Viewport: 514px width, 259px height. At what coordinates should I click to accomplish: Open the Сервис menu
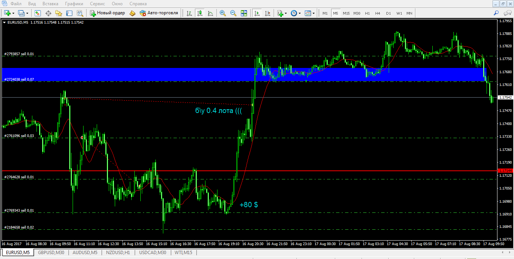98,4
